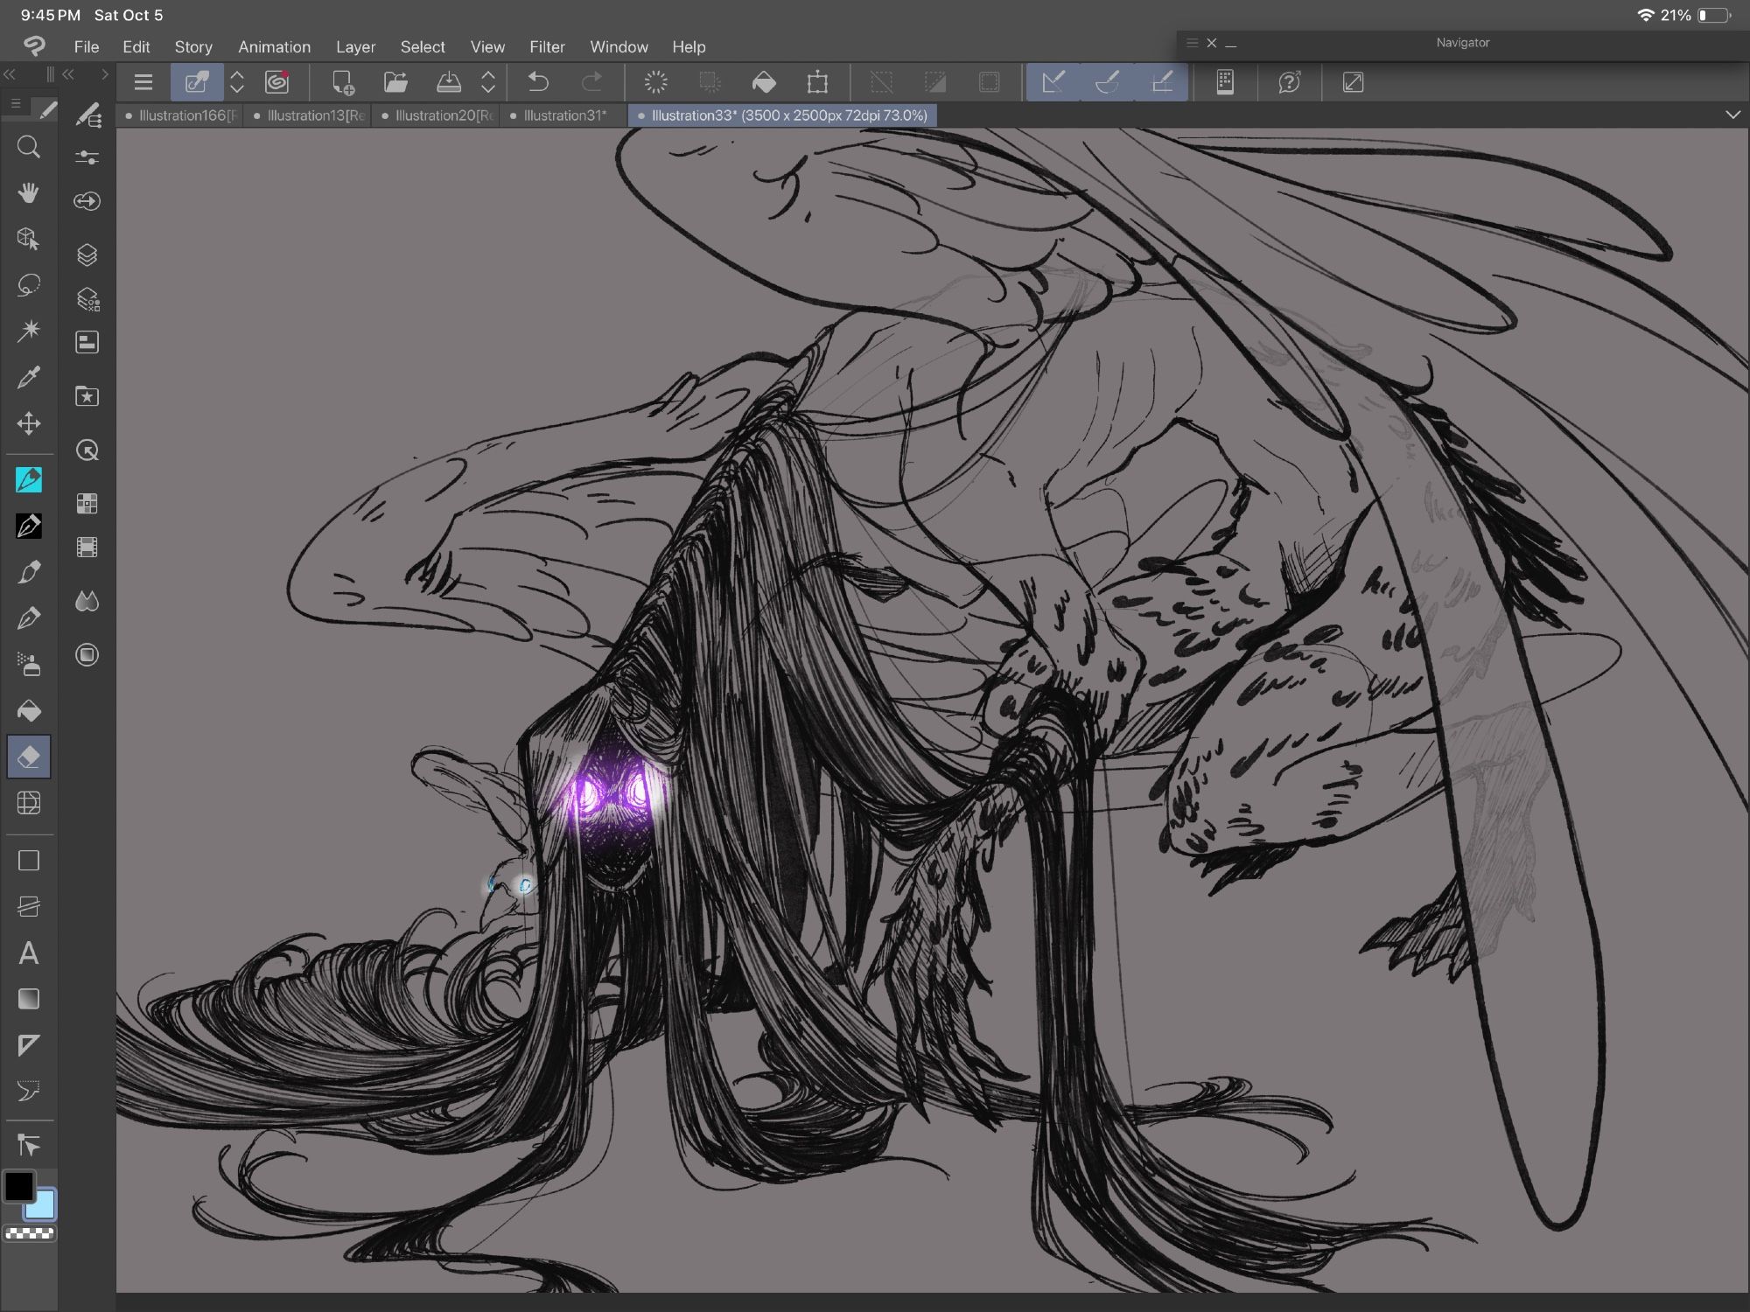Switch to the Illustration31 tab

[563, 115]
